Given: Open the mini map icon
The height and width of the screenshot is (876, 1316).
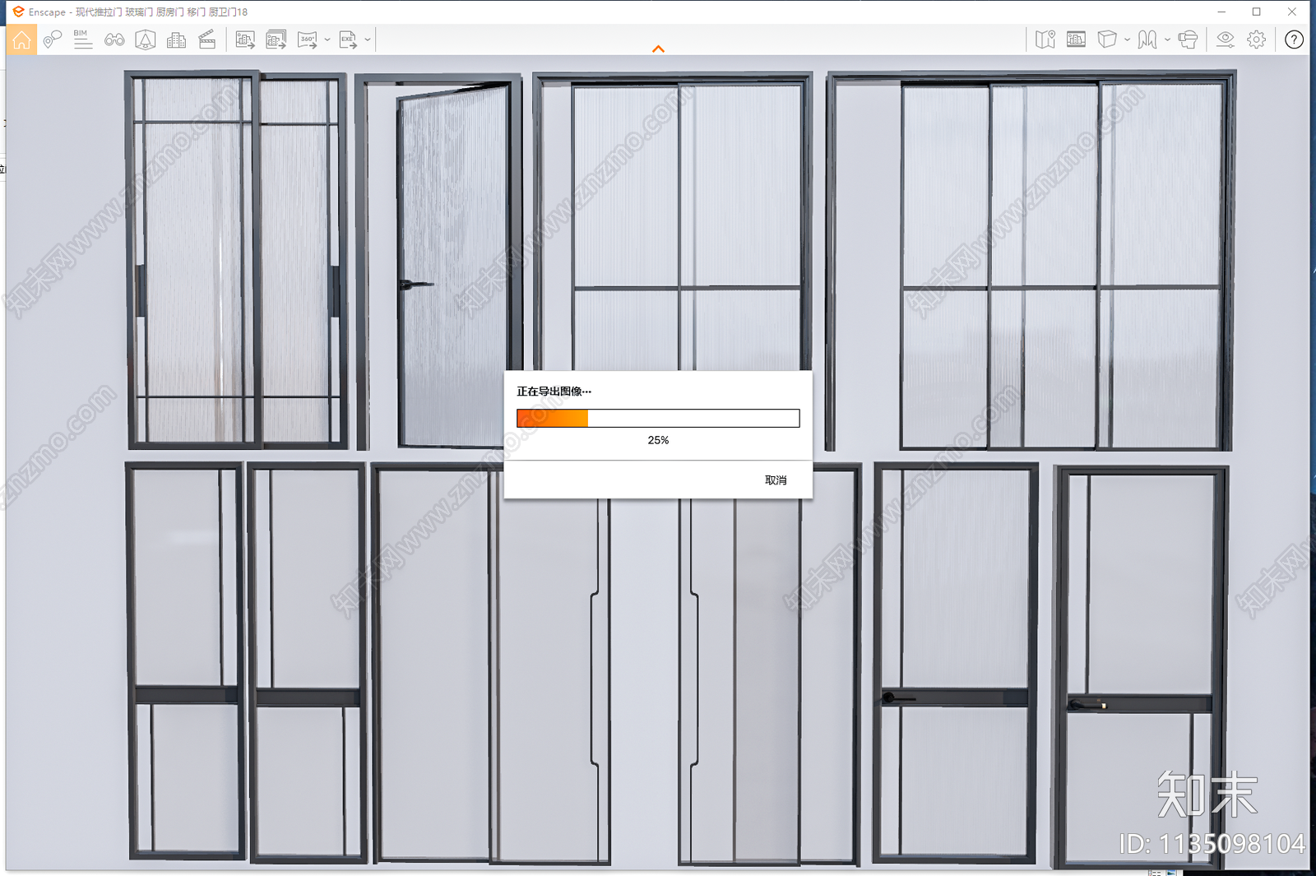Looking at the screenshot, I should point(1045,39).
